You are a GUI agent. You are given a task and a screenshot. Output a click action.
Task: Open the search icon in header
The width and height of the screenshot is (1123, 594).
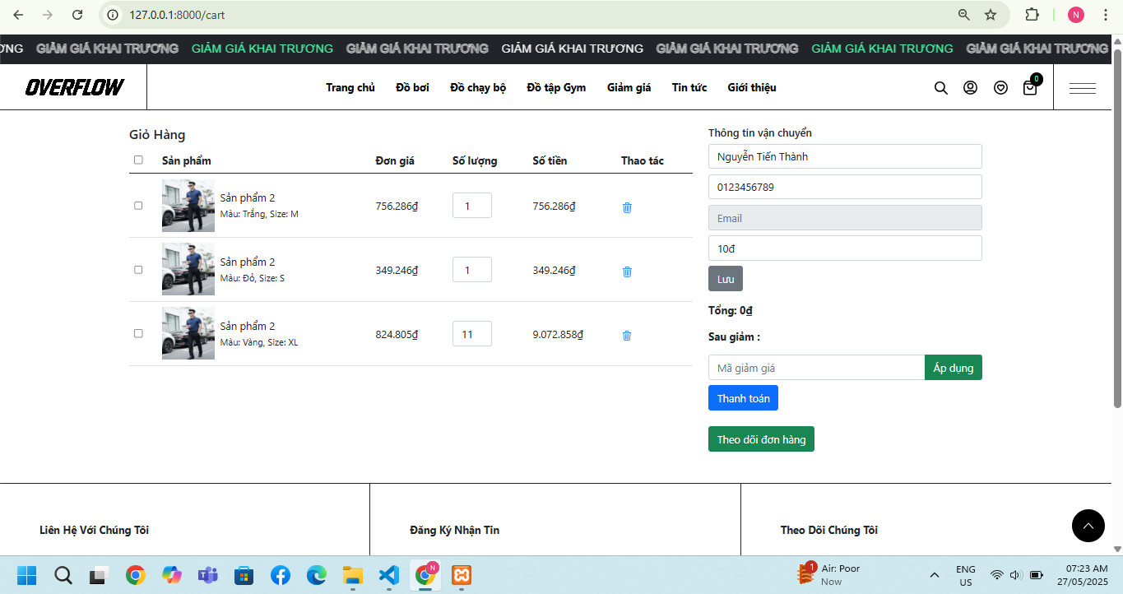940,88
